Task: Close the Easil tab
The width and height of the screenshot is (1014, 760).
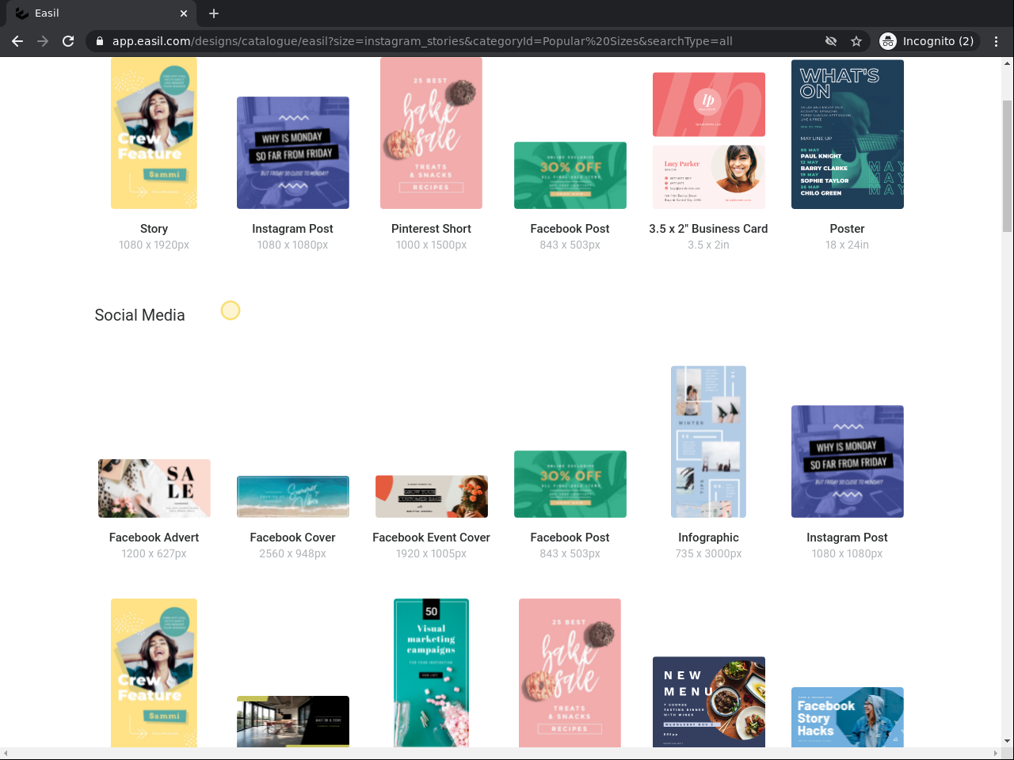Action: click(x=184, y=13)
